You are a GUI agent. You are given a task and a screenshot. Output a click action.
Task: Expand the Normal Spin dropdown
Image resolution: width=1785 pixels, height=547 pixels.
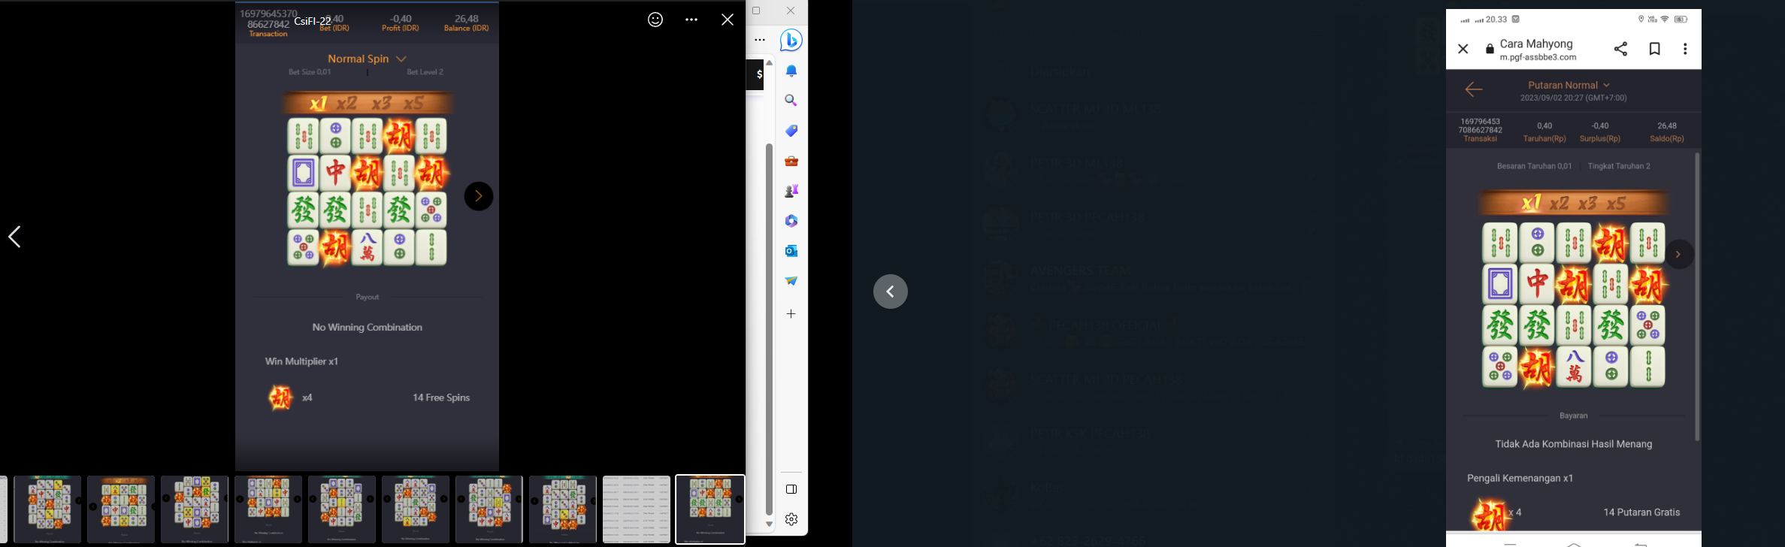pyautogui.click(x=367, y=59)
